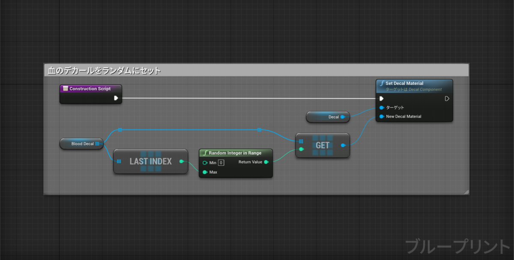Click the 'Return Value' pin label

pyautogui.click(x=250, y=162)
